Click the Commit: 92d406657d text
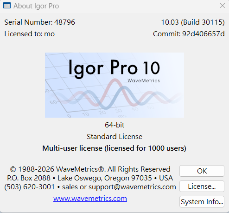 [189, 34]
